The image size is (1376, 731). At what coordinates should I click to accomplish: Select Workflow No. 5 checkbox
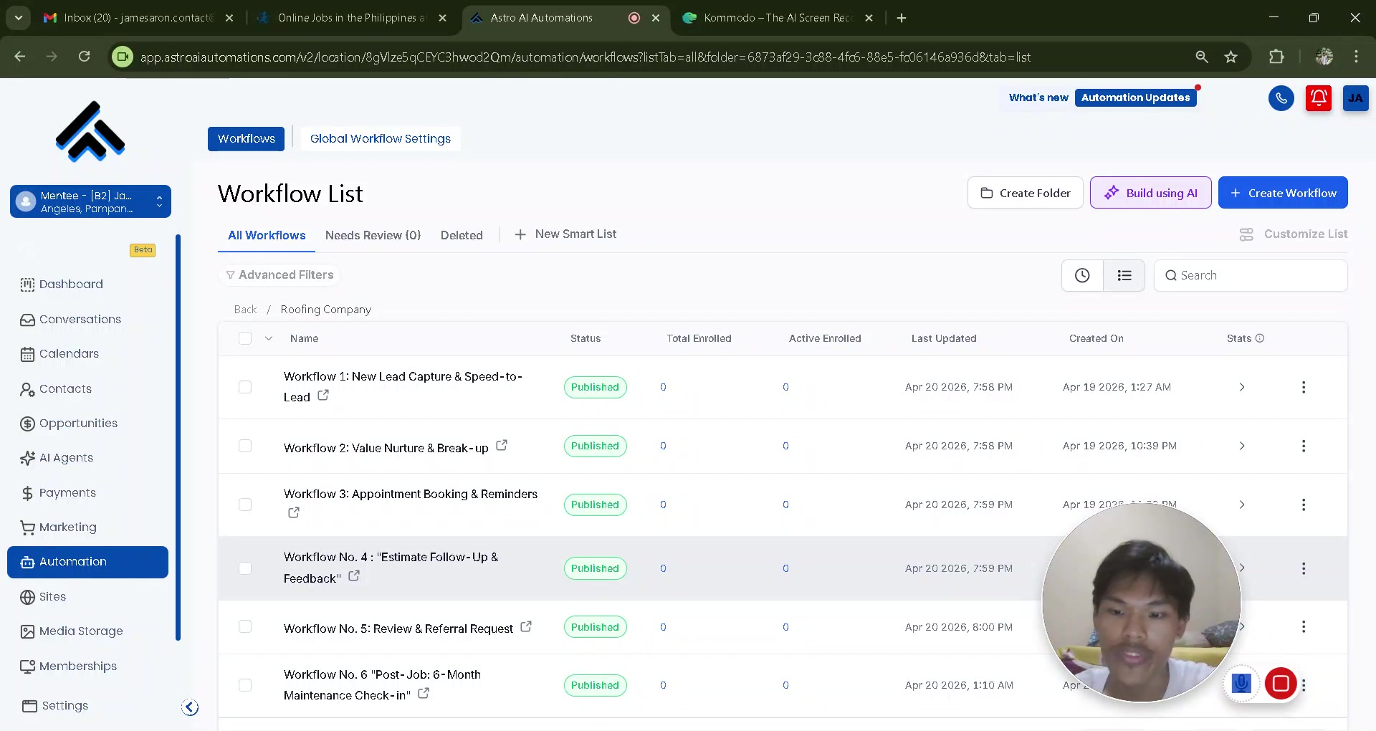[245, 626]
